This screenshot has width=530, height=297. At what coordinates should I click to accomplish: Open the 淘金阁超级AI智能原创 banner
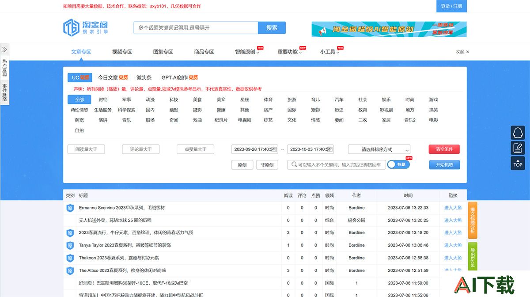tap(389, 29)
